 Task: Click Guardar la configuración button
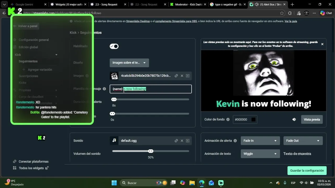(x=307, y=171)
